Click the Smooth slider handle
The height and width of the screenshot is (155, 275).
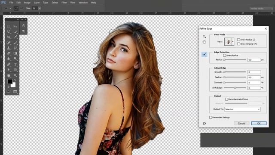(224, 72)
